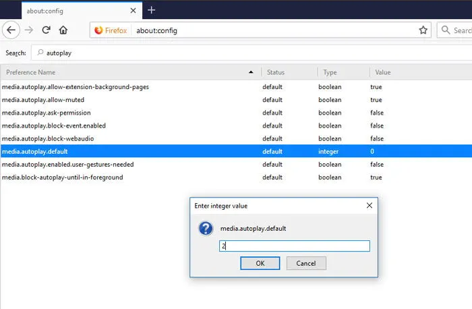The width and height of the screenshot is (472, 309).
Task: Select media.block-autoplay-until-in-foreground preference
Action: point(63,177)
